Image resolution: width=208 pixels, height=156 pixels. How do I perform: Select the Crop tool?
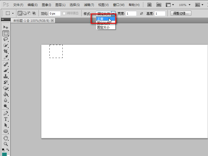click(5, 51)
